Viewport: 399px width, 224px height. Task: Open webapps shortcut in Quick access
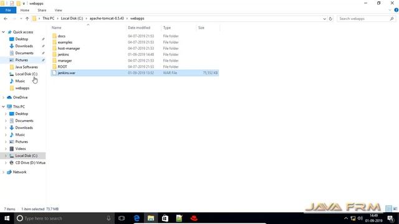[x=22, y=88]
